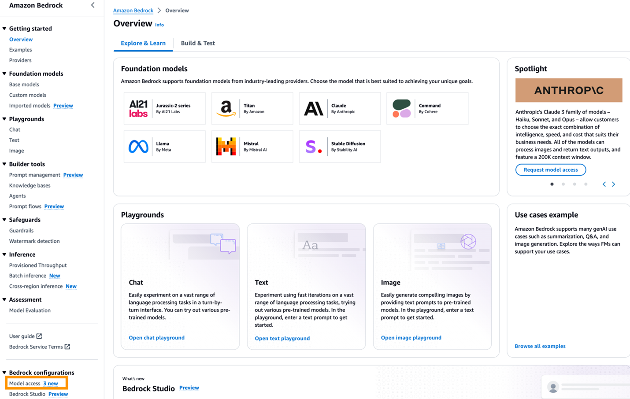Screen dimensions: 630x399
Task: Open Text under sidebar Playgrounds
Action: tap(14, 140)
